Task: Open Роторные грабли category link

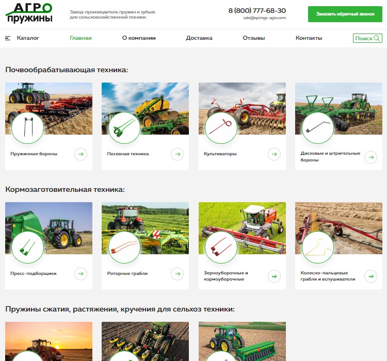Action: point(127,273)
